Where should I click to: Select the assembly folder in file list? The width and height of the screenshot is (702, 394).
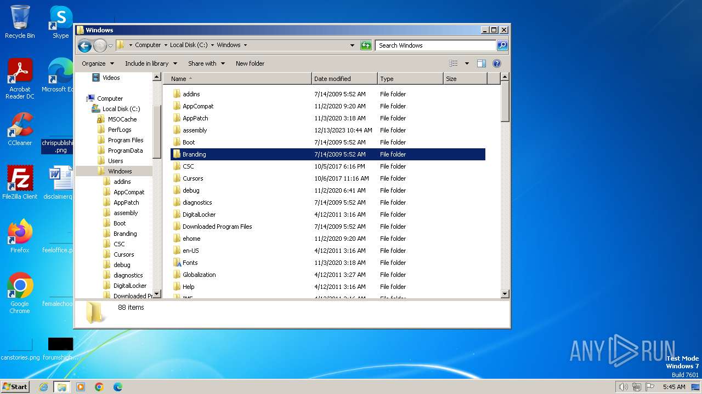195,130
